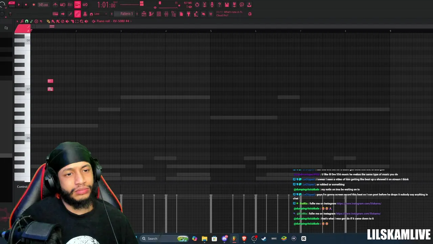The height and width of the screenshot is (244, 433).
Task: Open the audio editor scissors icon
Action: [205, 5]
